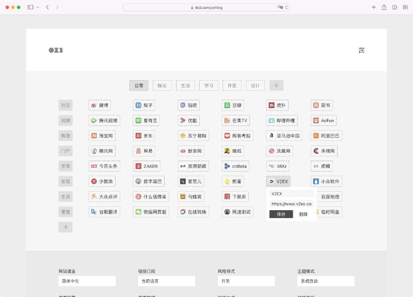This screenshot has height=297, width=413.
Task: Click the 谷歌翻译 site tile
Action: pyautogui.click(x=104, y=212)
